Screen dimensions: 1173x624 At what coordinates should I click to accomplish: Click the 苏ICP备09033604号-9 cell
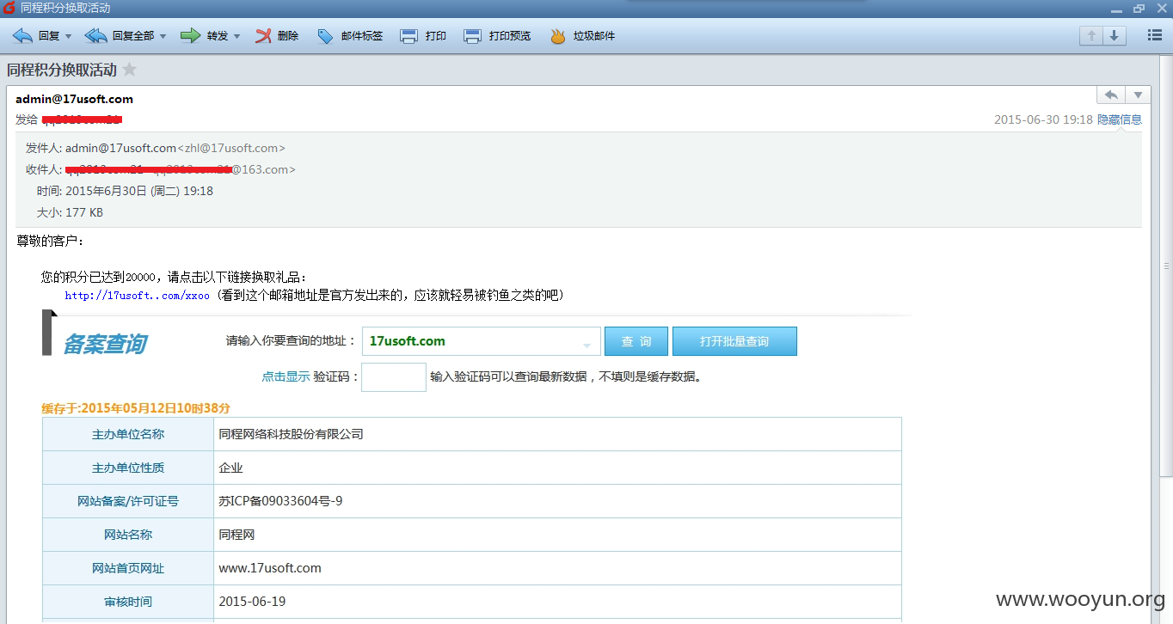(x=557, y=501)
